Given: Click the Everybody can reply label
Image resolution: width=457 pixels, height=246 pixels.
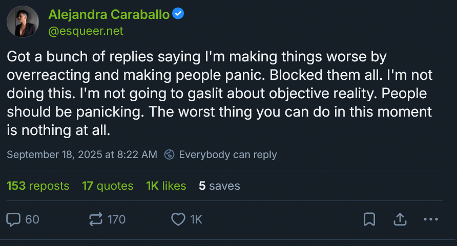Looking at the screenshot, I should coord(227,154).
